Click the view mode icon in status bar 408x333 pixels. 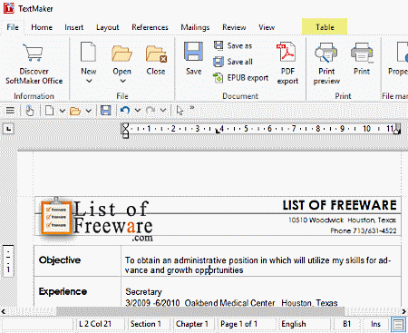tap(398, 325)
